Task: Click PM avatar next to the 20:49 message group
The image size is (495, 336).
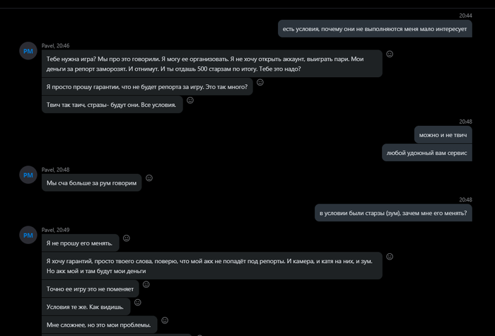Action: pyautogui.click(x=28, y=235)
